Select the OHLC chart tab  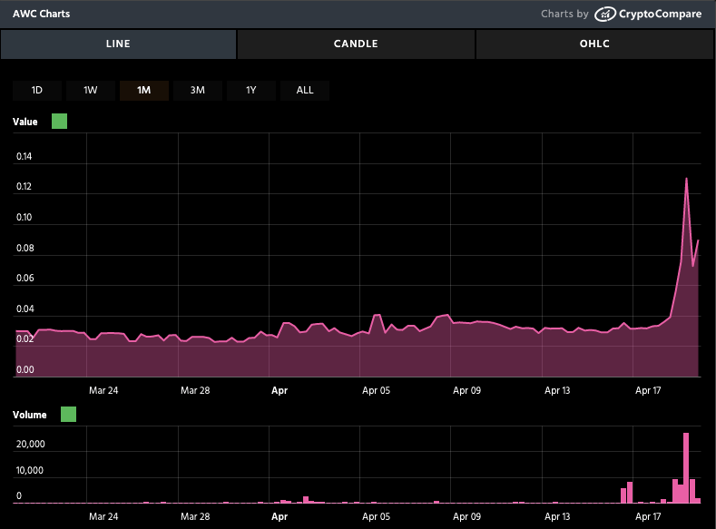click(x=594, y=44)
